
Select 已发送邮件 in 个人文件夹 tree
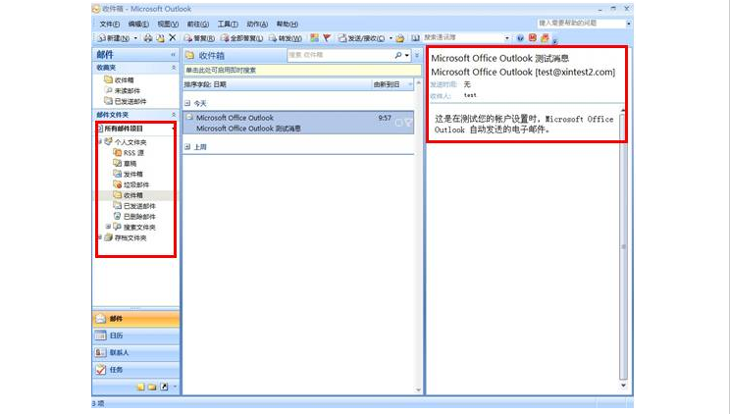click(x=134, y=206)
